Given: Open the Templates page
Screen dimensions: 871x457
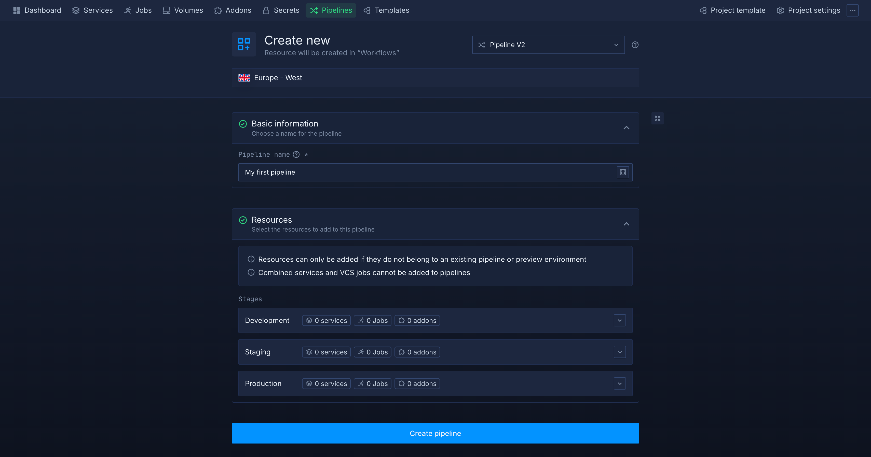Looking at the screenshot, I should (x=386, y=10).
